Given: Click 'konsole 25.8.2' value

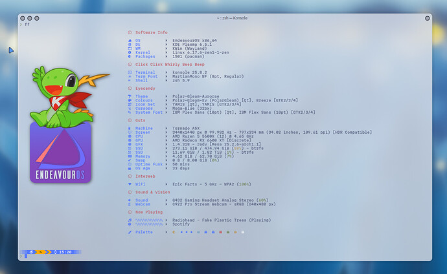Looking at the screenshot, I should pos(190,72).
